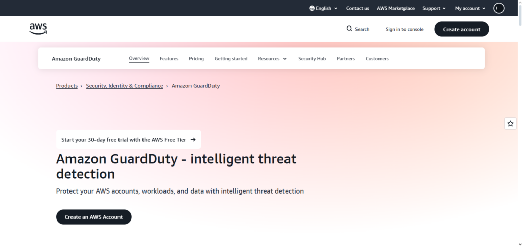Click the arrow in the Free Tier banner
Screen dimensions: 523x247
(x=193, y=140)
